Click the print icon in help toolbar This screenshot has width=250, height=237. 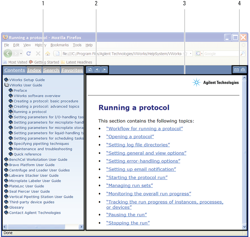click(x=243, y=69)
